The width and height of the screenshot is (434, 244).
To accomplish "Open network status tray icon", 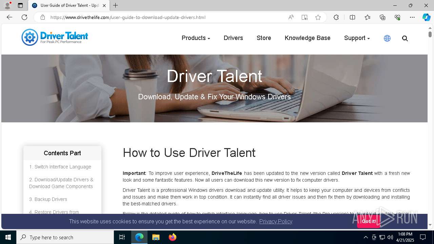I will (x=382, y=237).
